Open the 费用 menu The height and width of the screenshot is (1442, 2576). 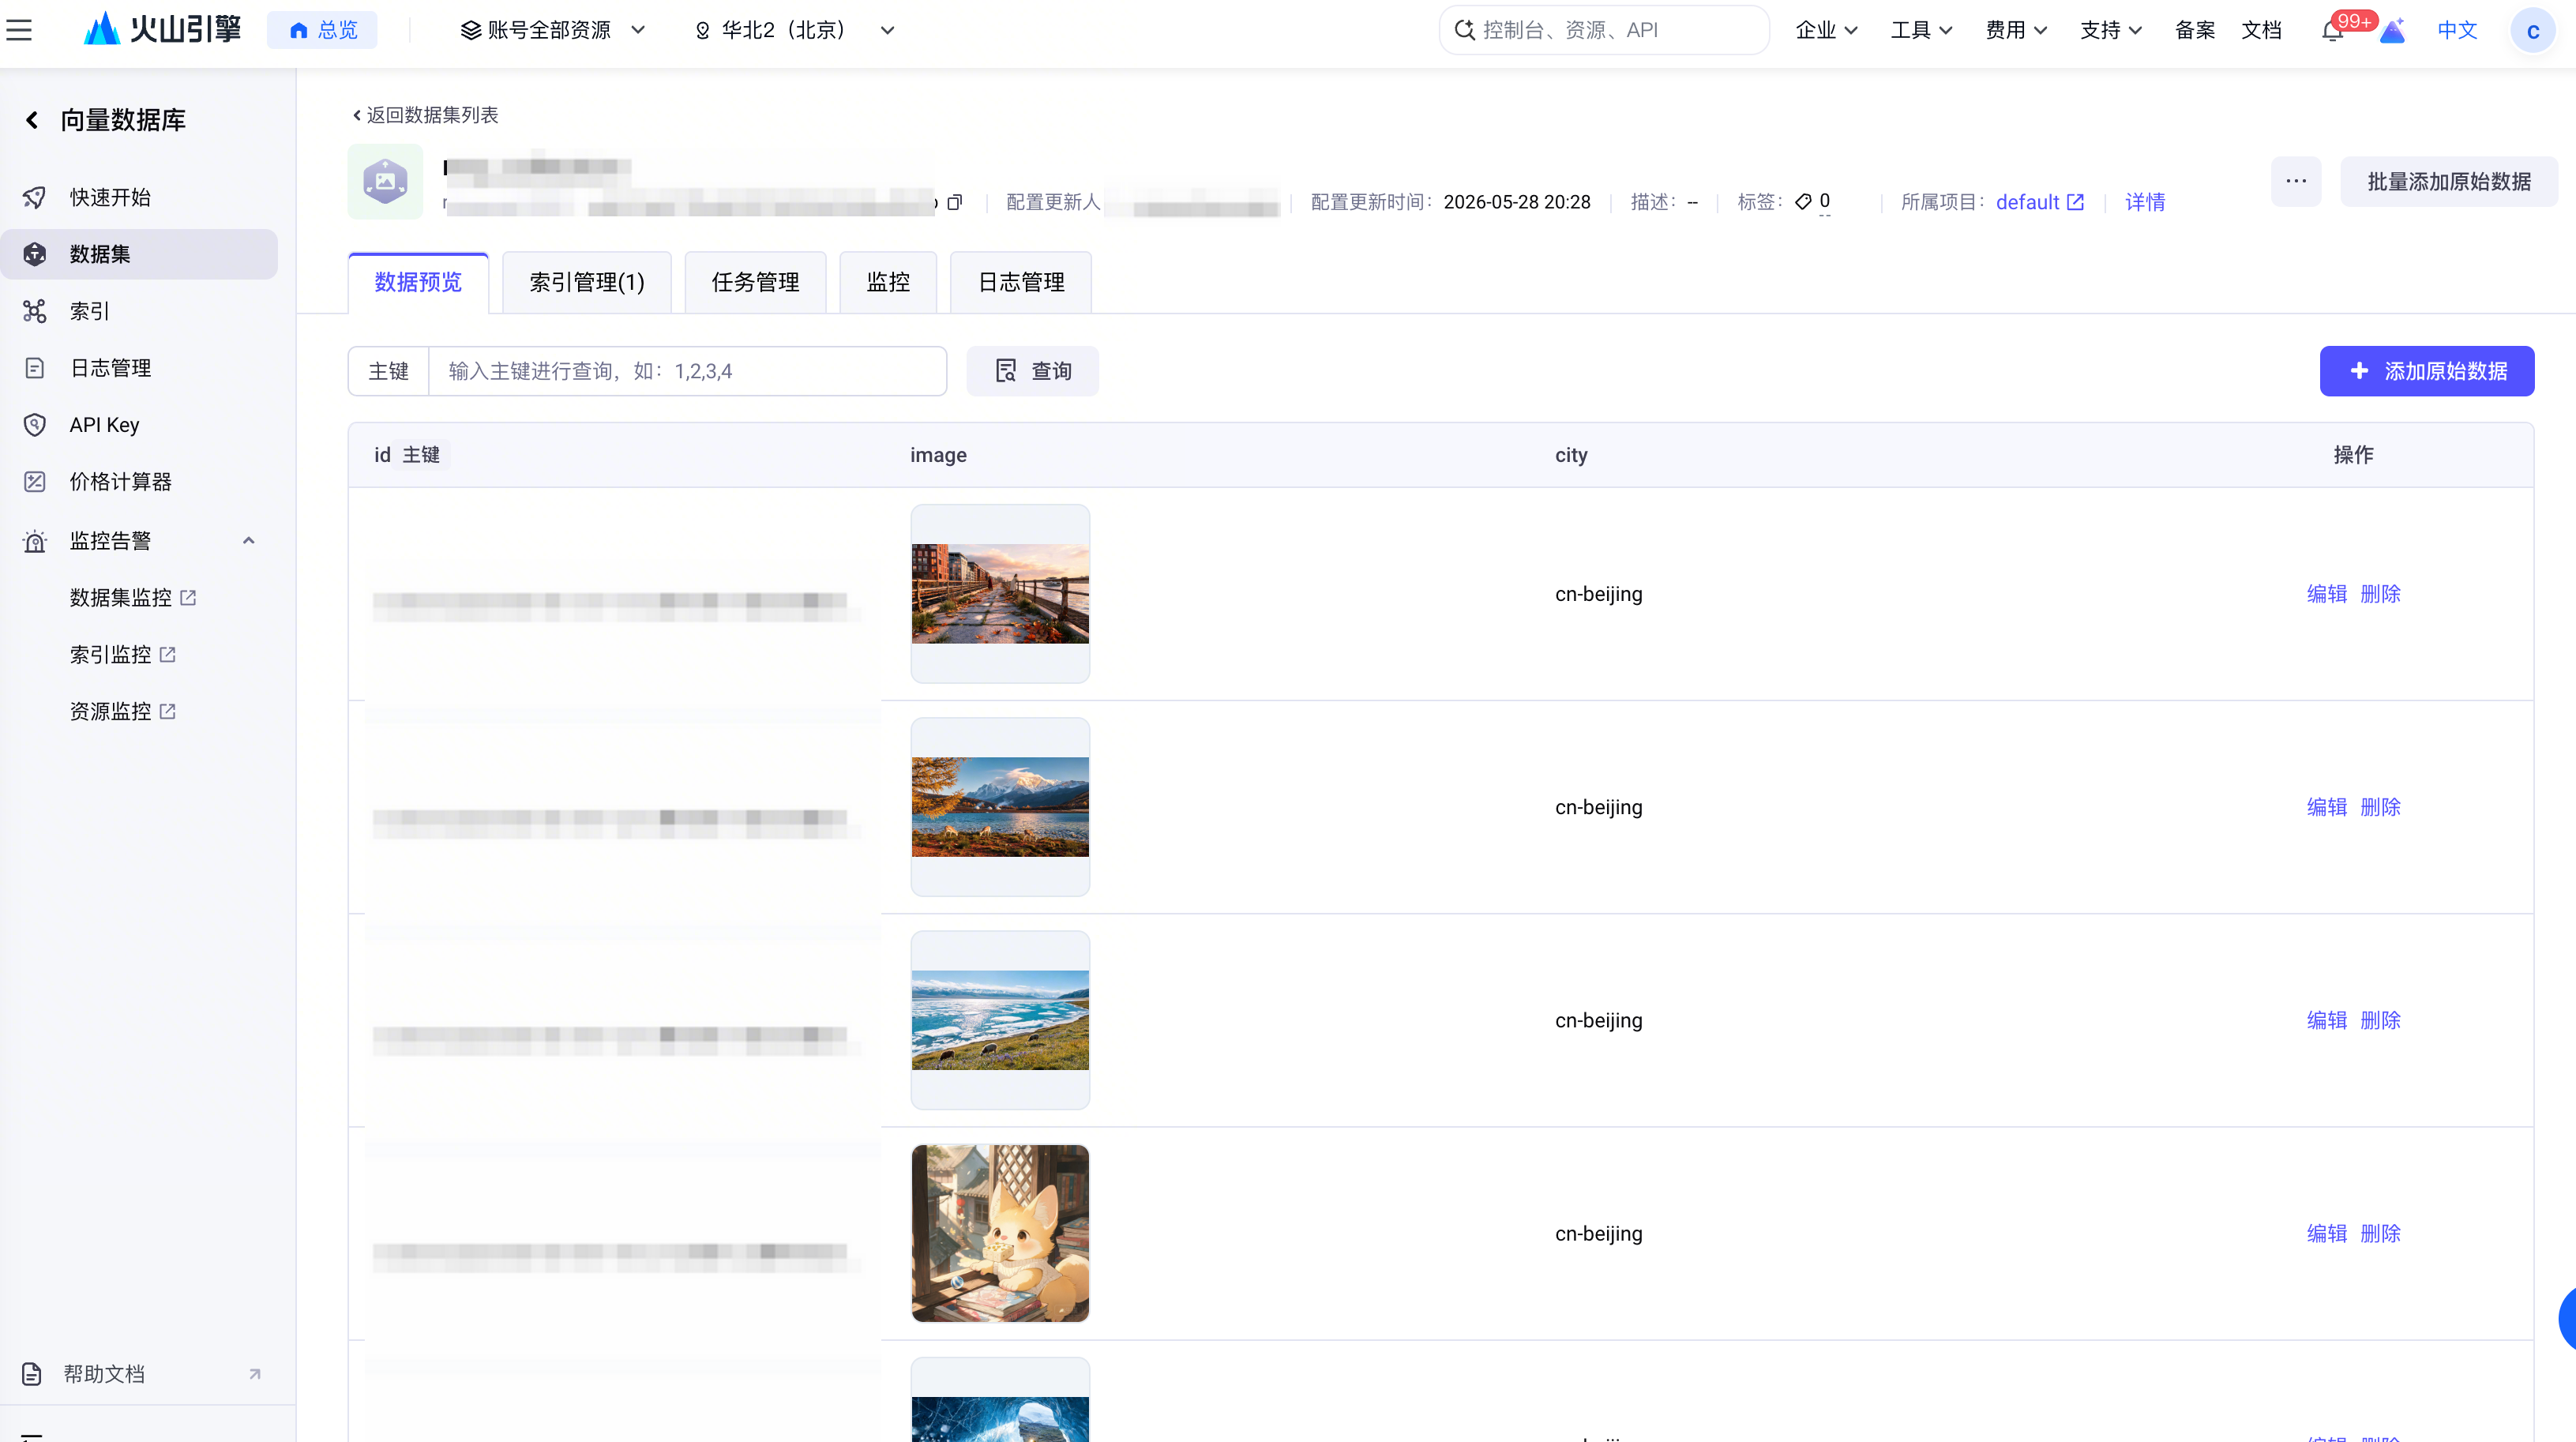tap(2016, 30)
